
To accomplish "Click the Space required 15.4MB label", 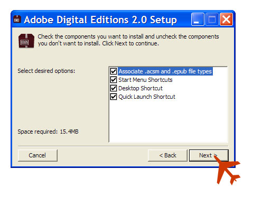I will pos(48,132).
